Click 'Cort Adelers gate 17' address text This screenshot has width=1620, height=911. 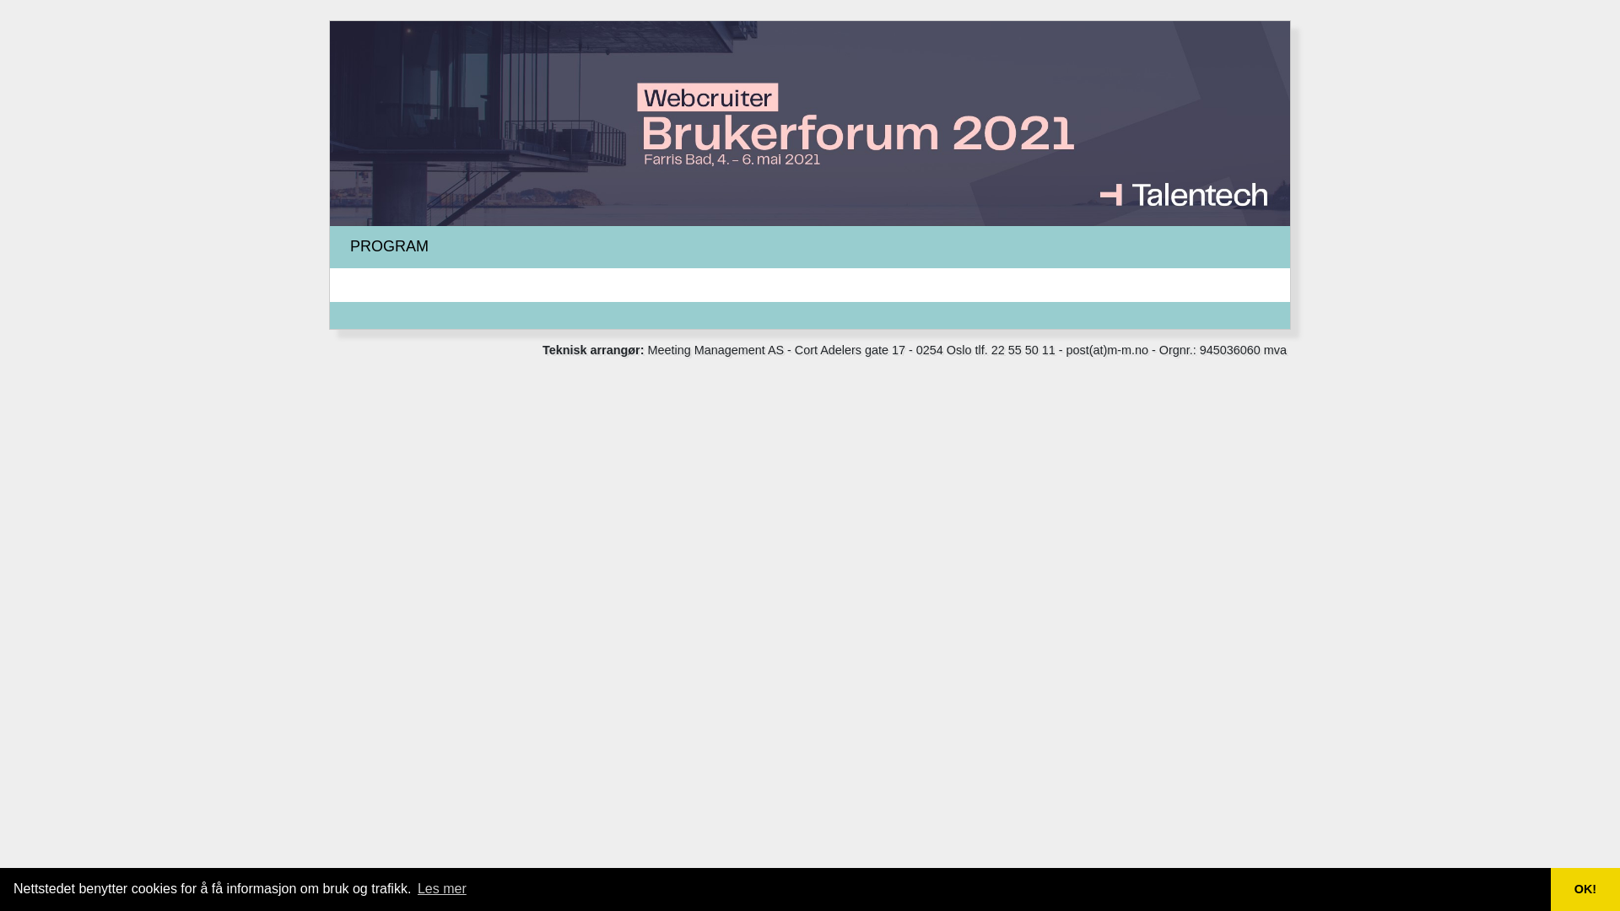[850, 350]
